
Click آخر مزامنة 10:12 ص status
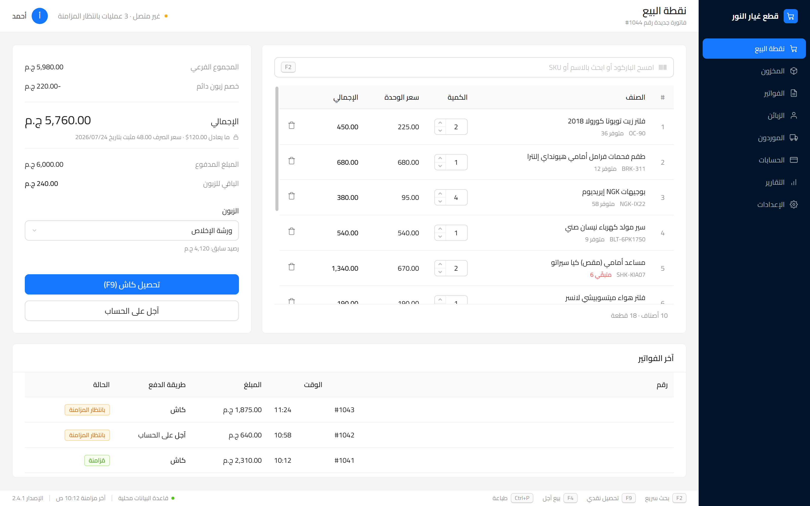pyautogui.click(x=81, y=498)
